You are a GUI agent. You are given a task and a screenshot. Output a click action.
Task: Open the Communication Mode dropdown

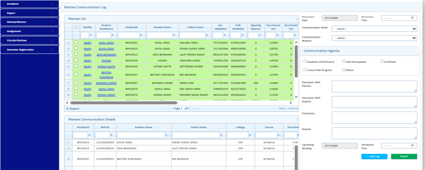click(x=374, y=29)
